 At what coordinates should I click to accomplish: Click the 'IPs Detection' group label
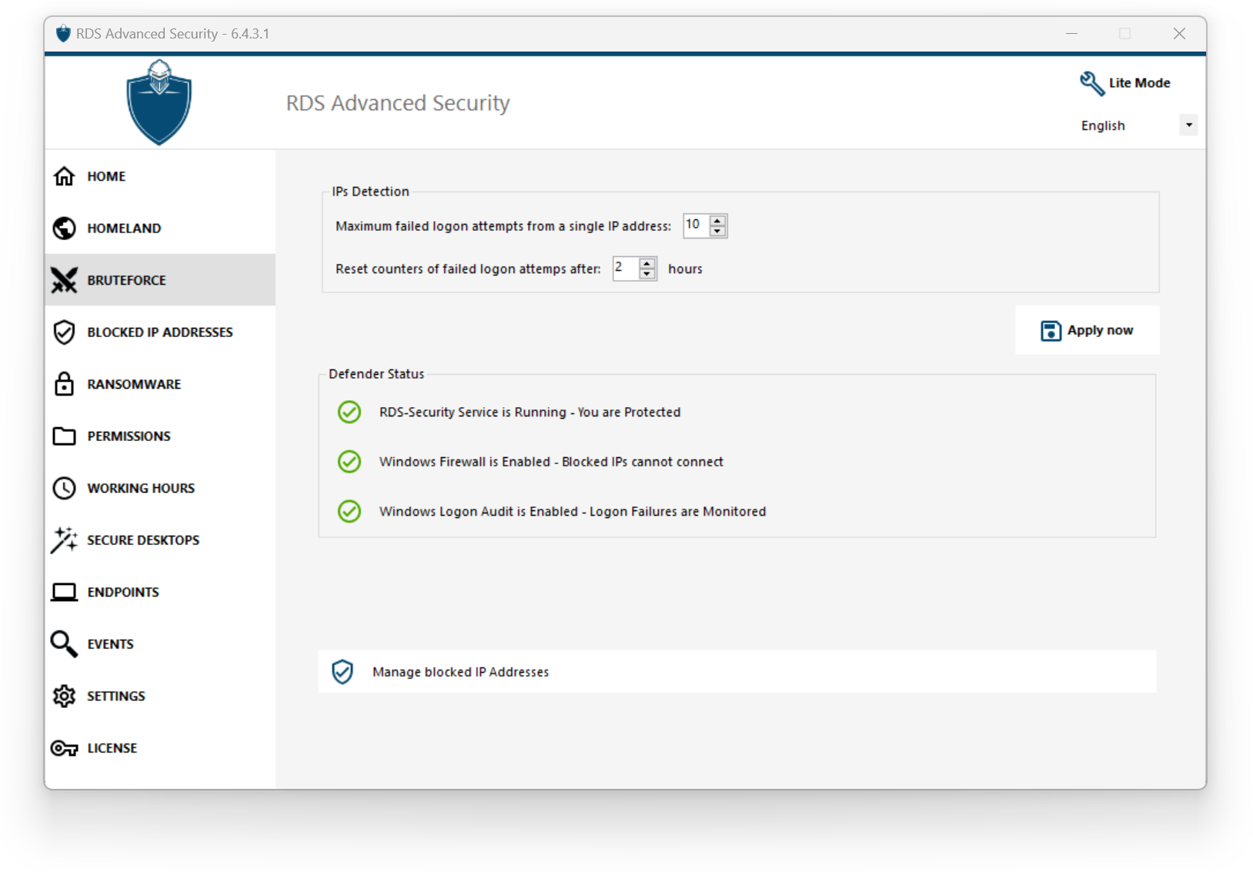pyautogui.click(x=370, y=192)
